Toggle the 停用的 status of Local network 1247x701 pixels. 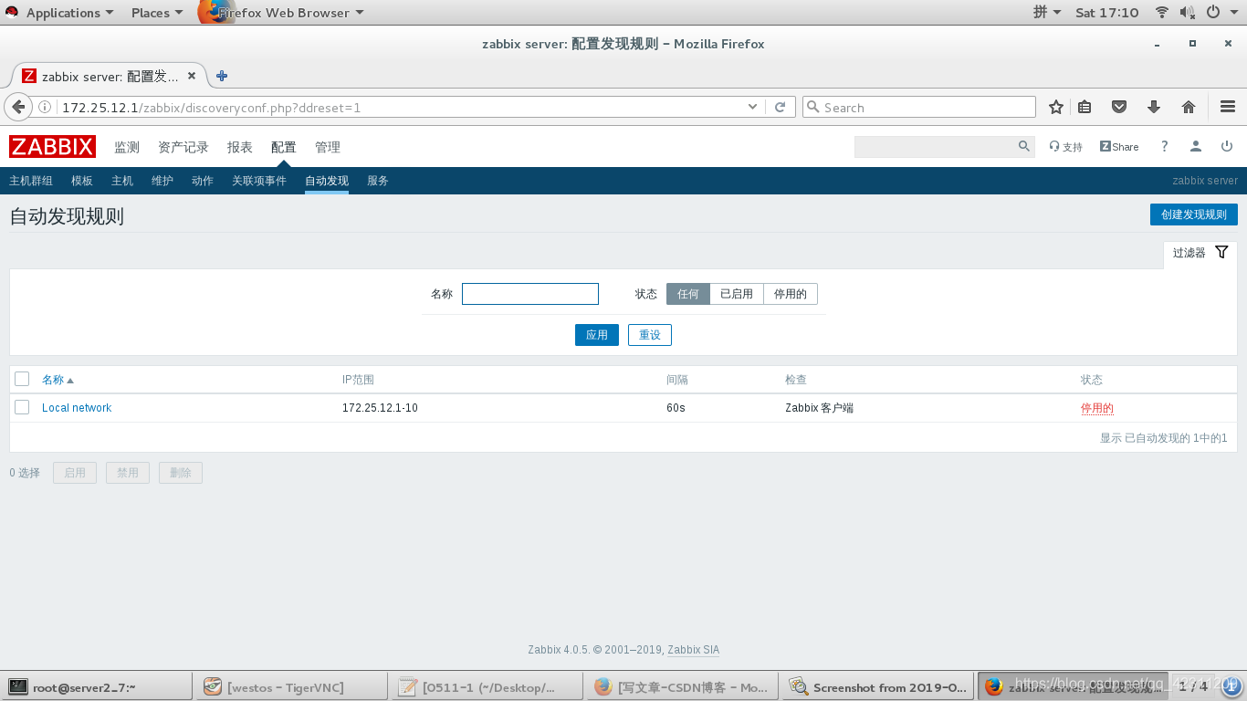click(x=1097, y=408)
